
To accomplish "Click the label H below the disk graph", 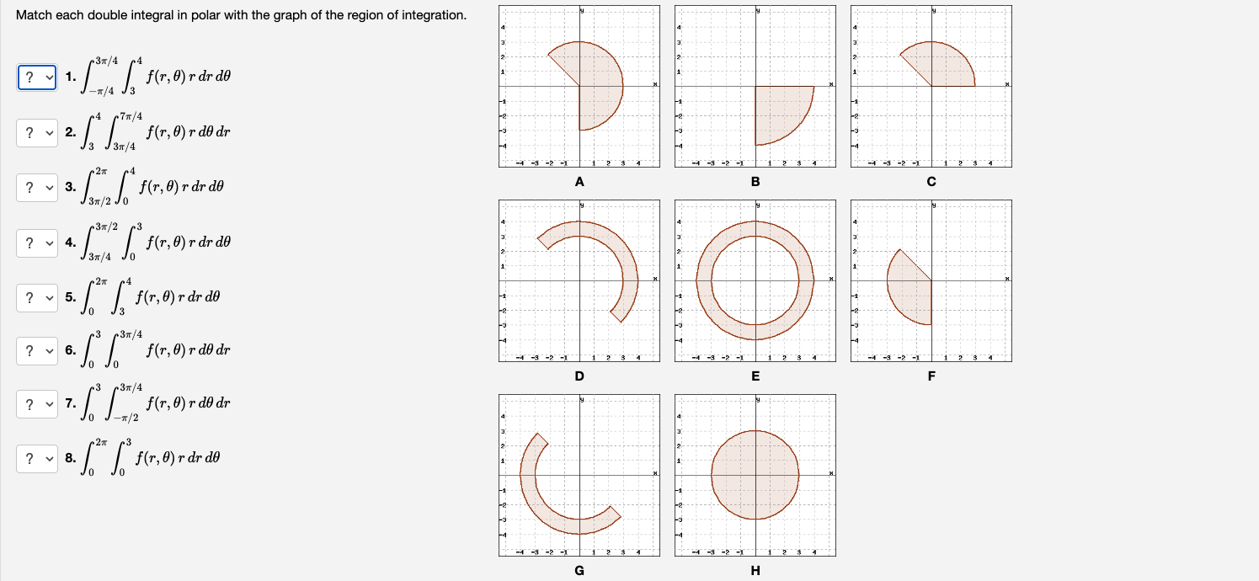I will tap(755, 569).
